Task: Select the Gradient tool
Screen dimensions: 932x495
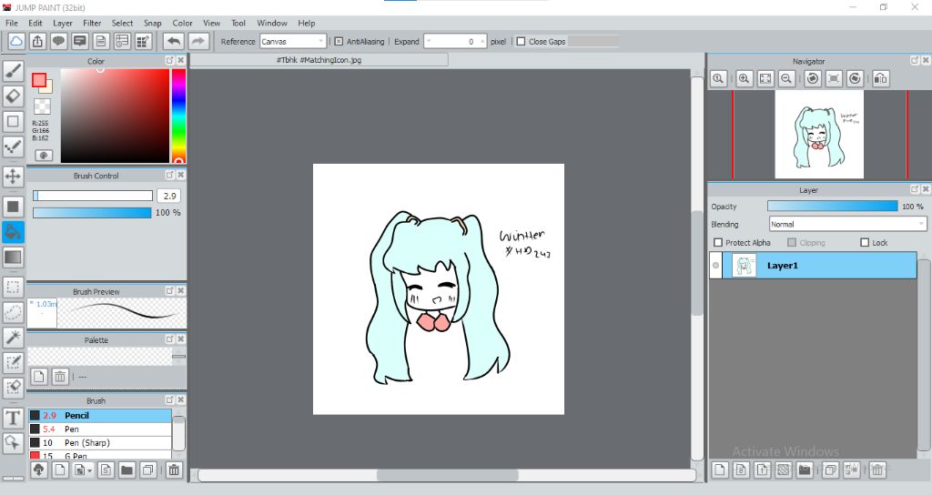Action: click(x=13, y=257)
